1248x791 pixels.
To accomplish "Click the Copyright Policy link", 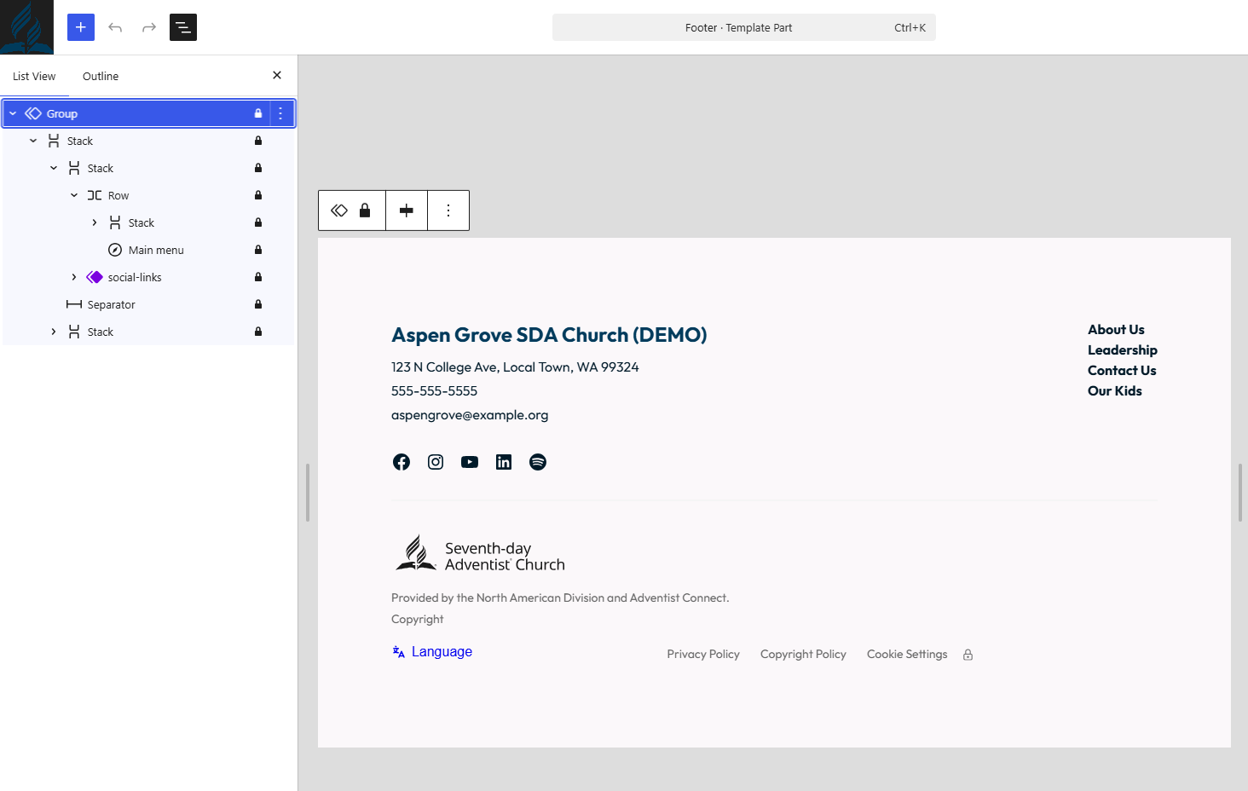I will point(803,655).
